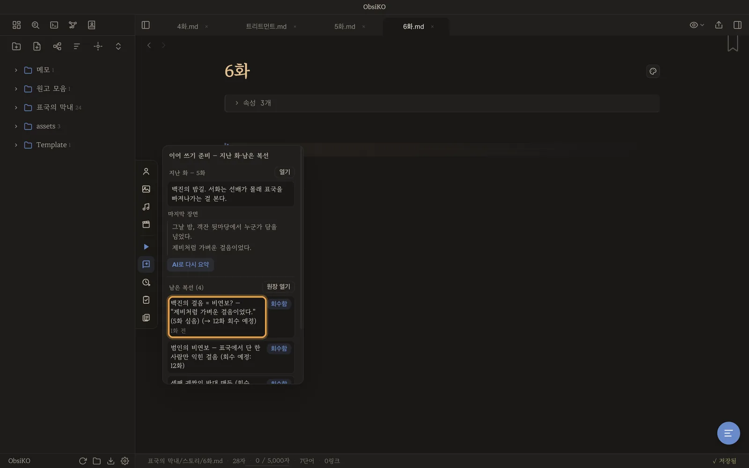Open the checklist clipboard icon

click(x=146, y=300)
